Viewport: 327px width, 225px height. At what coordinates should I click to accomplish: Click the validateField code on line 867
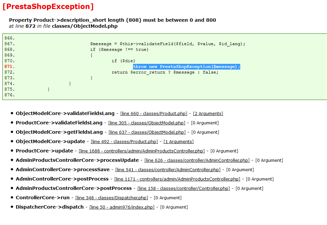point(168,44)
